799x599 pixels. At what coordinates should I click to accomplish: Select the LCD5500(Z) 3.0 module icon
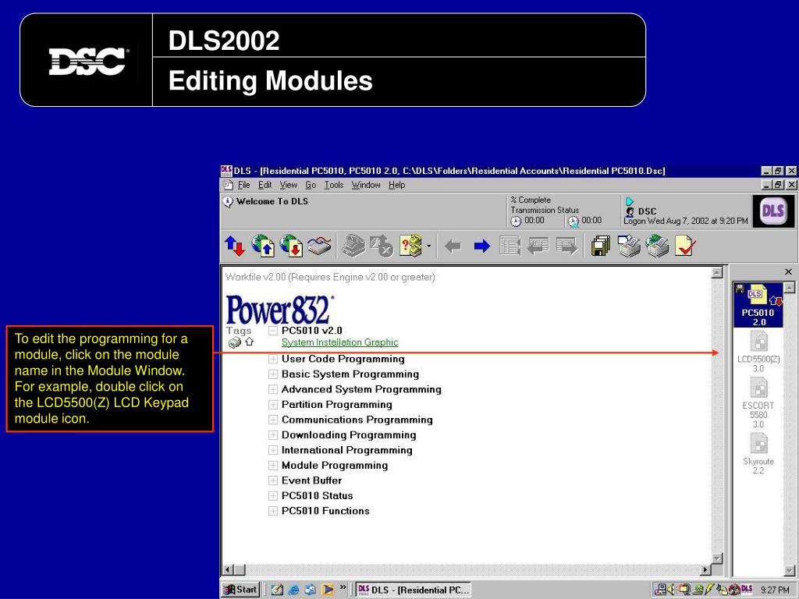[758, 352]
